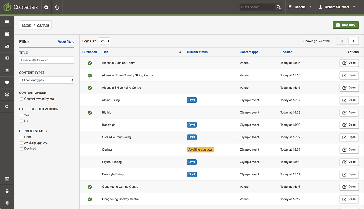Screen dimensions: 364x209
Task: Sort by the Content type column header
Action: tap(249, 52)
